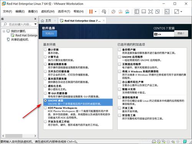This screenshot has width=192, height=144.
Task: Click the stretch guest display icon
Action: (x=177, y=12)
